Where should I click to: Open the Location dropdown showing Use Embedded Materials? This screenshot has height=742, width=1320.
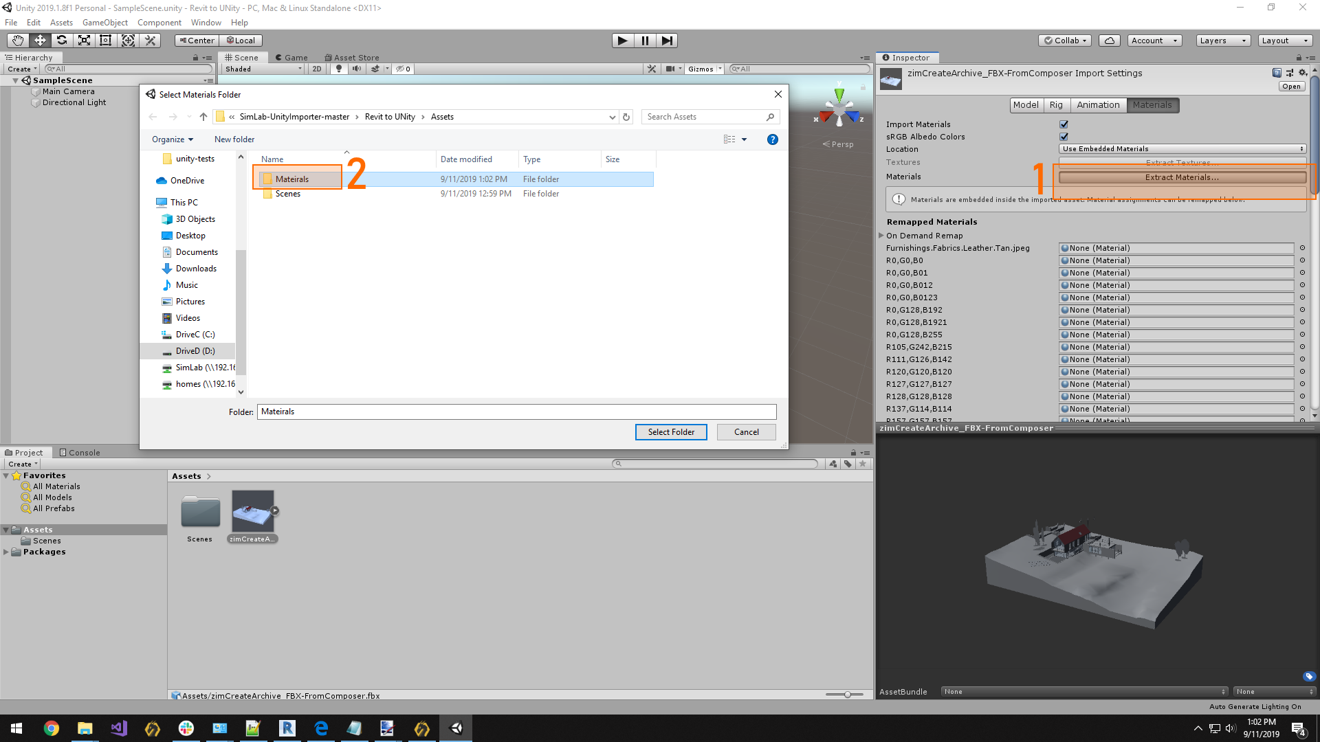(1180, 148)
